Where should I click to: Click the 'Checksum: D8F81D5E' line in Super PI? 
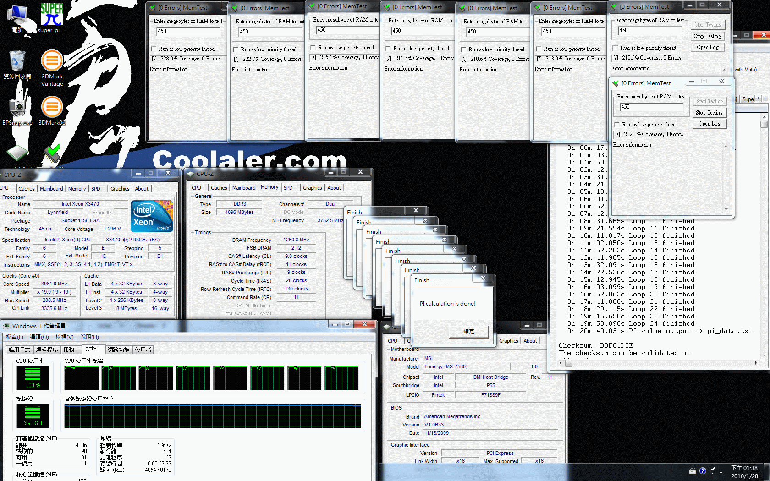coord(595,346)
